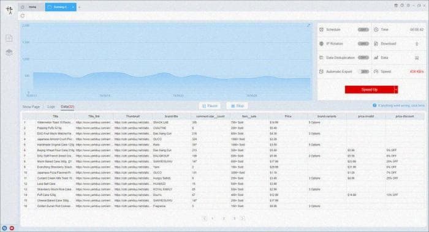Viewport: 429px width, 232px height.
Task: Toggle the Automatic Export switch
Action: tap(364, 72)
